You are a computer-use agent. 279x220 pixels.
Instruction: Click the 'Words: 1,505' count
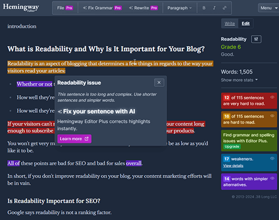[x=237, y=71]
